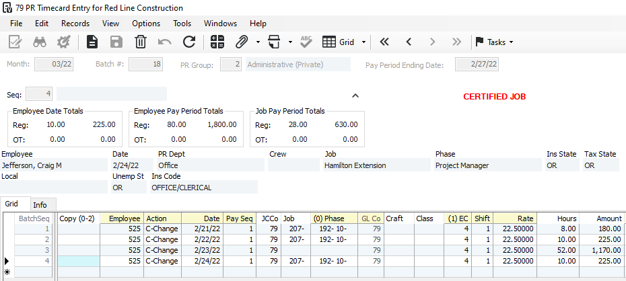This screenshot has width=626, height=281.
Task: Click the Pay Seq column header
Action: [x=240, y=218]
